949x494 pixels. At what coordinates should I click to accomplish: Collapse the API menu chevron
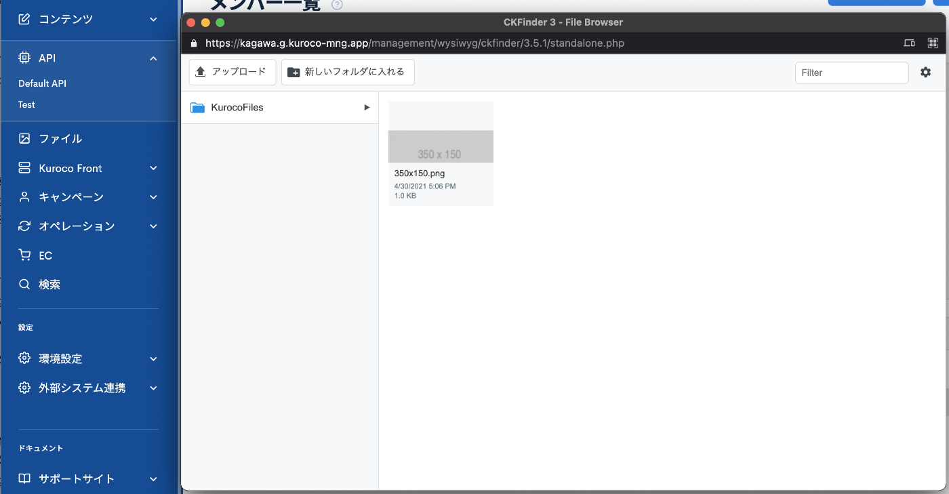pyautogui.click(x=153, y=58)
